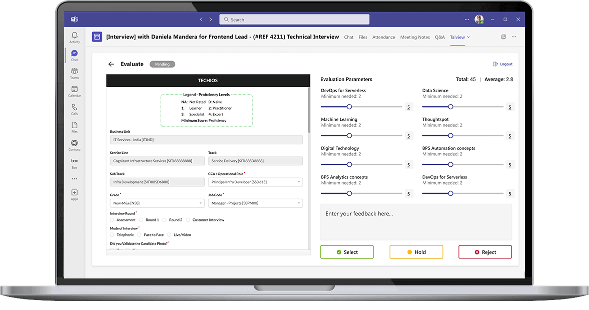
Task: Open the user profile avatar
Action: click(479, 19)
